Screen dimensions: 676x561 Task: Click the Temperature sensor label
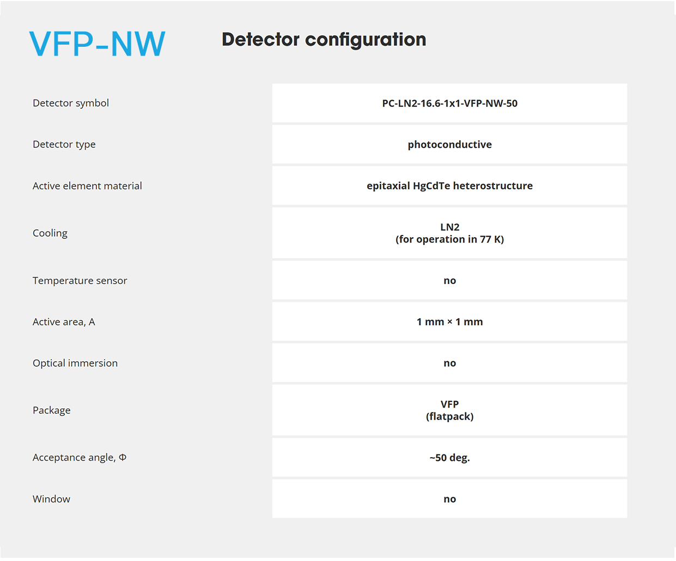80,281
